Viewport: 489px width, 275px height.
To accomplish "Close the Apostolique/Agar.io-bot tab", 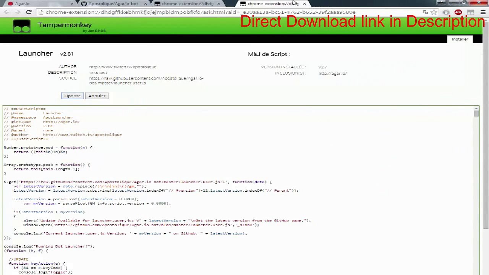I will pos(145,4).
